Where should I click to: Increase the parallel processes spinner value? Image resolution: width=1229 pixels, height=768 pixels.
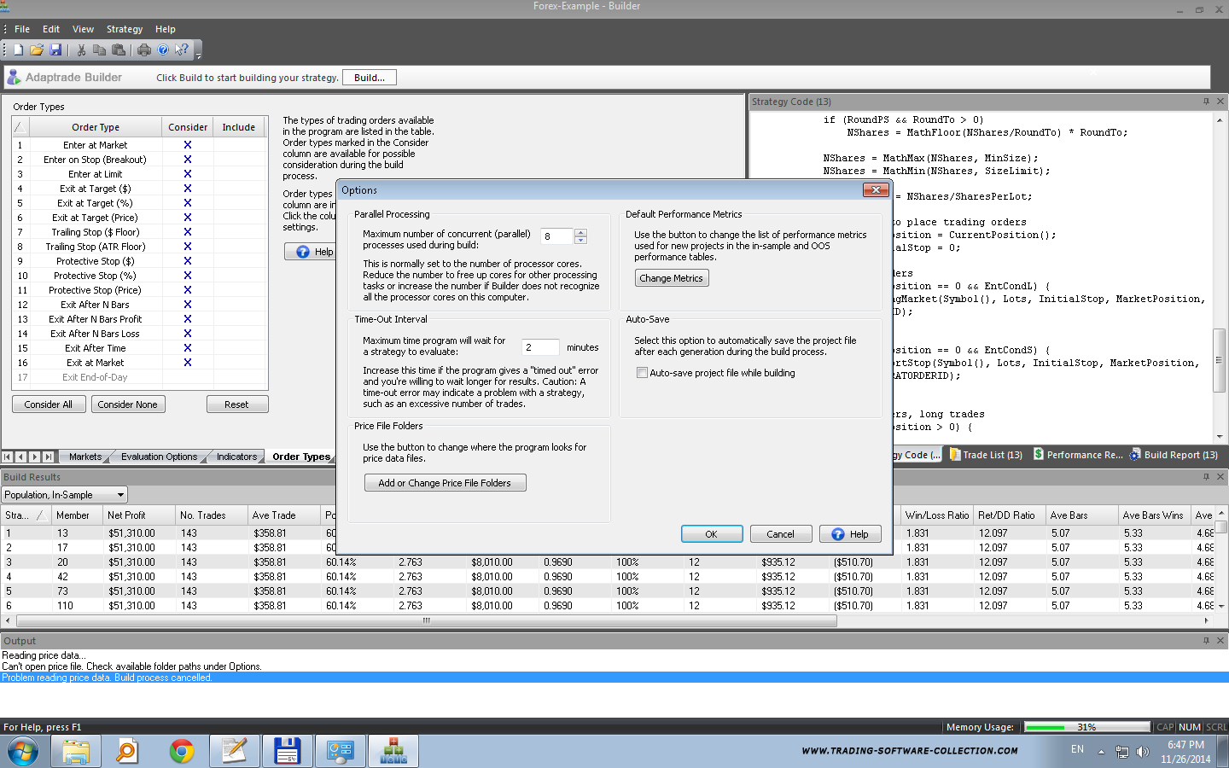tap(581, 232)
